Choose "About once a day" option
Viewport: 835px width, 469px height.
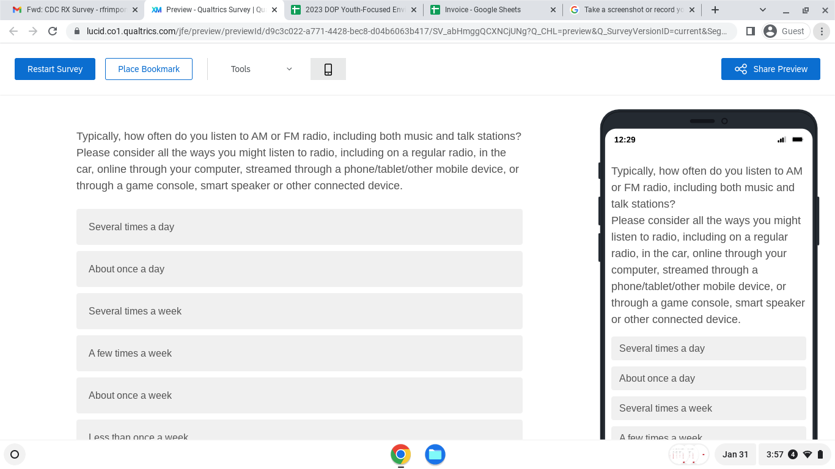299,269
